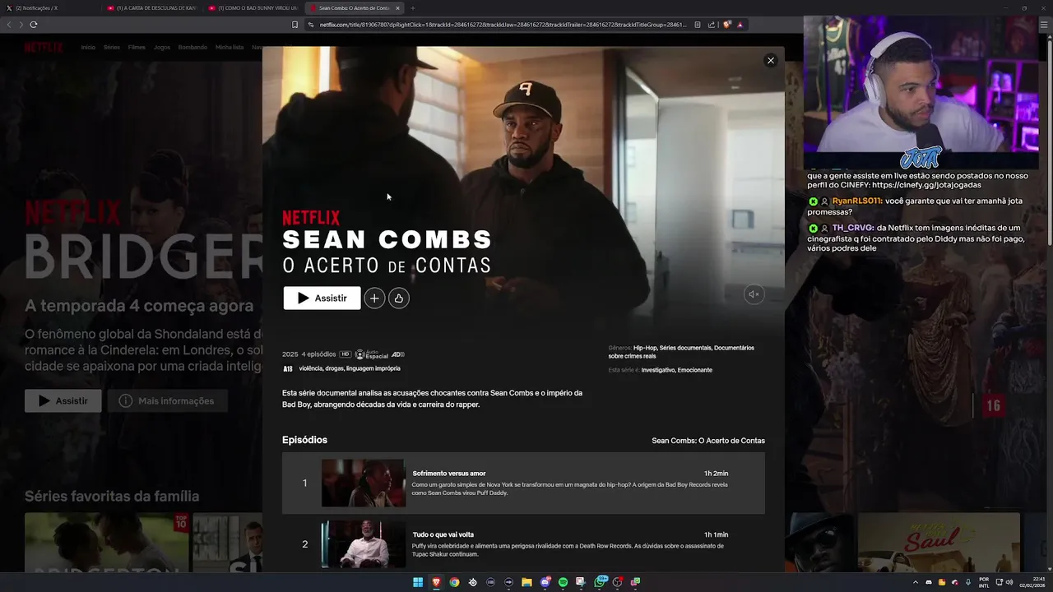The height and width of the screenshot is (592, 1053).
Task: Open Discord from the taskbar
Action: coord(545,582)
